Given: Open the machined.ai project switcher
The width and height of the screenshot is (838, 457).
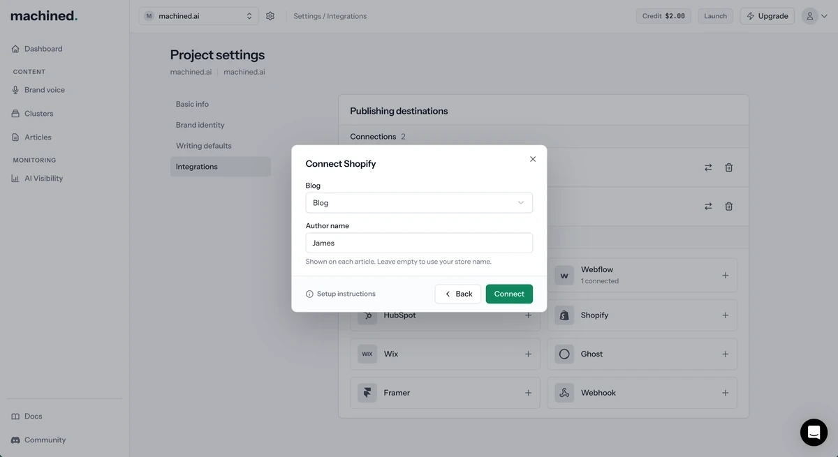Looking at the screenshot, I should [x=198, y=16].
